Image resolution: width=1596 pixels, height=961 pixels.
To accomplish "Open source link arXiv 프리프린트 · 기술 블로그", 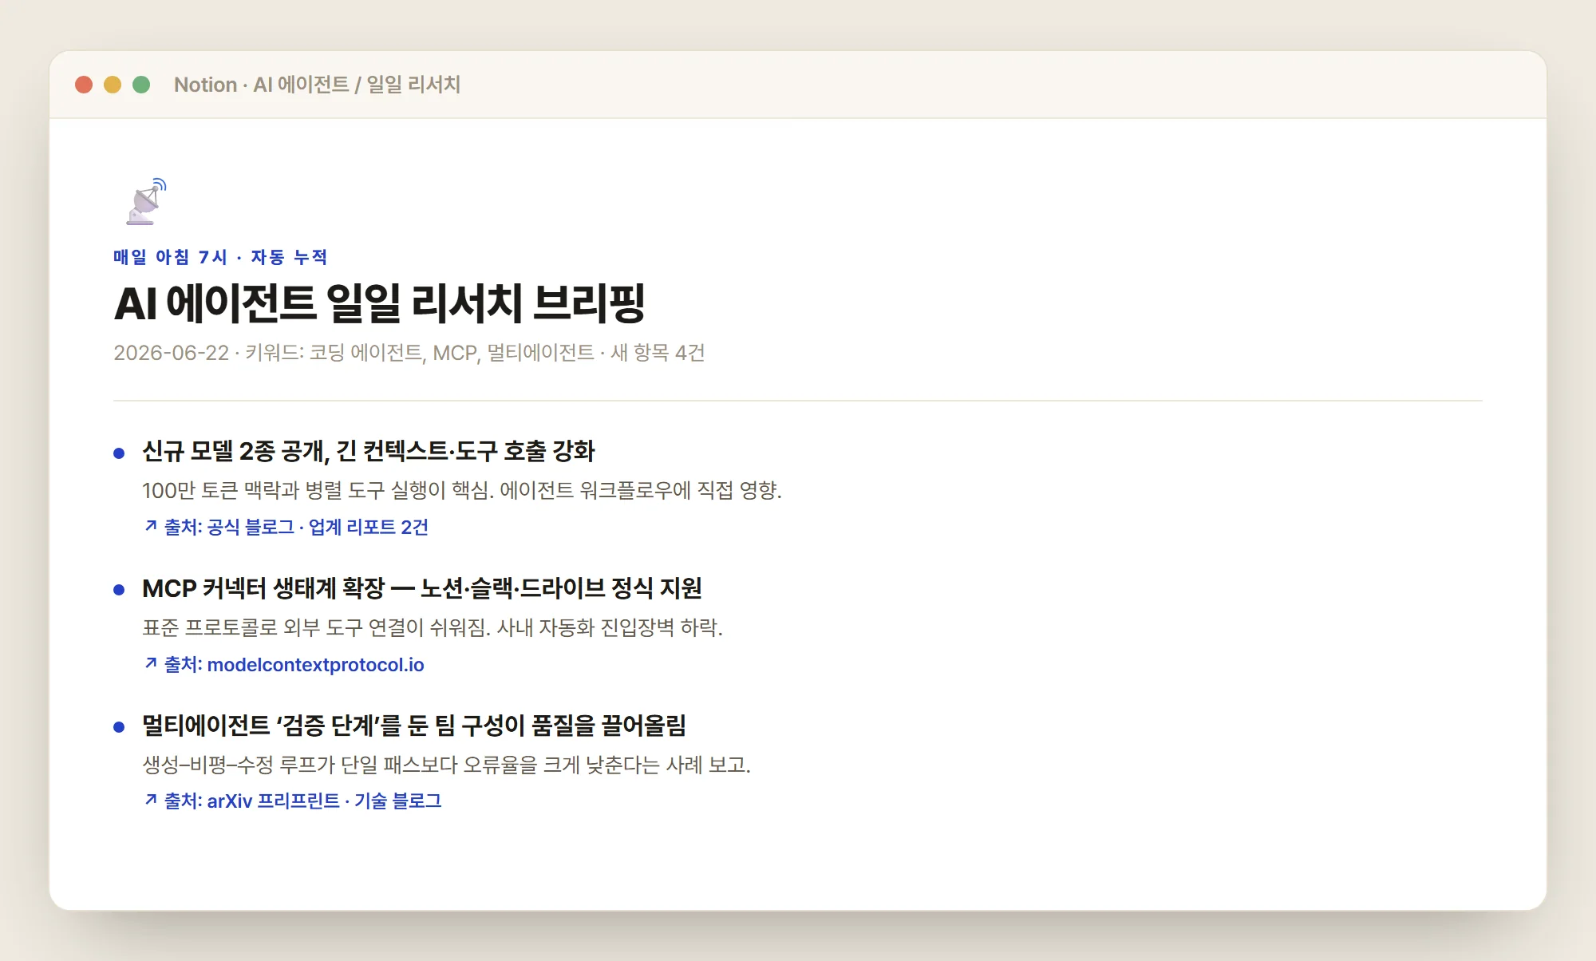I will 293,801.
